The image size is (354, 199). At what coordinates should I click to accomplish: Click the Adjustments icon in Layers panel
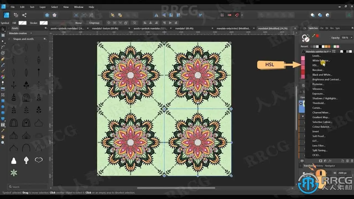coord(325,161)
